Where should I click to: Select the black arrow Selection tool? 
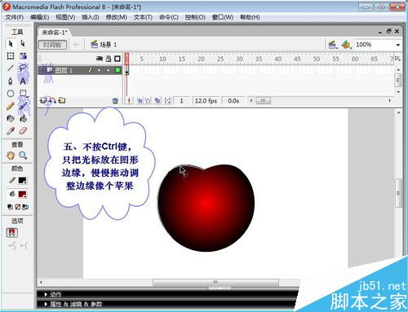11,43
